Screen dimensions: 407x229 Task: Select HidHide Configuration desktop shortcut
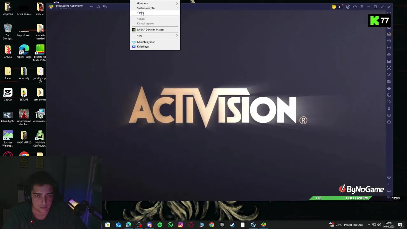[x=40, y=139]
